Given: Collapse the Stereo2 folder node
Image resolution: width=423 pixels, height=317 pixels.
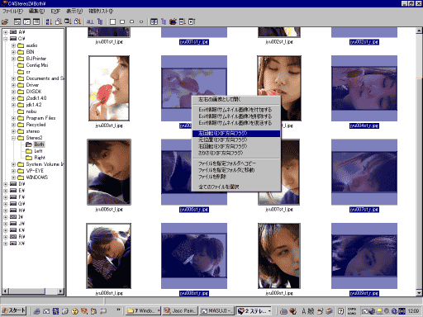Looking at the screenshot, I should (x=13, y=138).
